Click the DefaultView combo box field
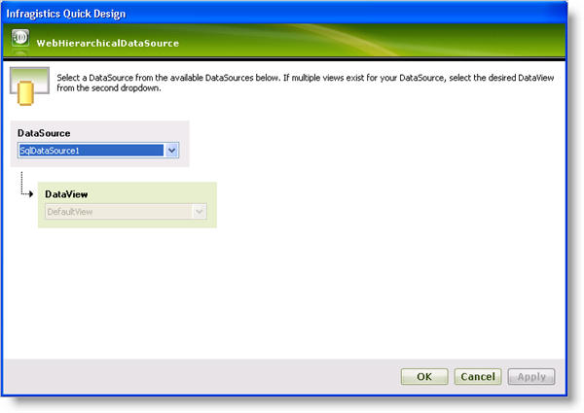Viewport: 584px width, 413px height. click(117, 211)
